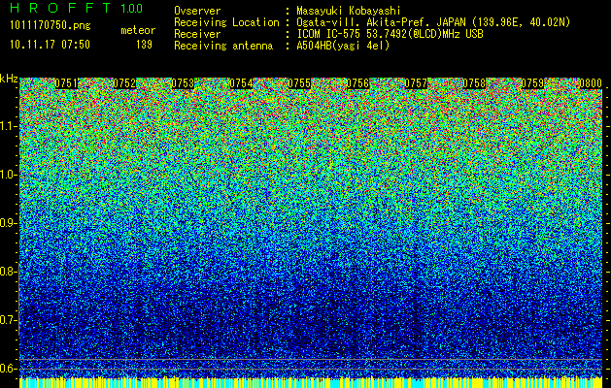This screenshot has width=611, height=388.
Task: Select the 0755 time label
Action: (x=299, y=83)
